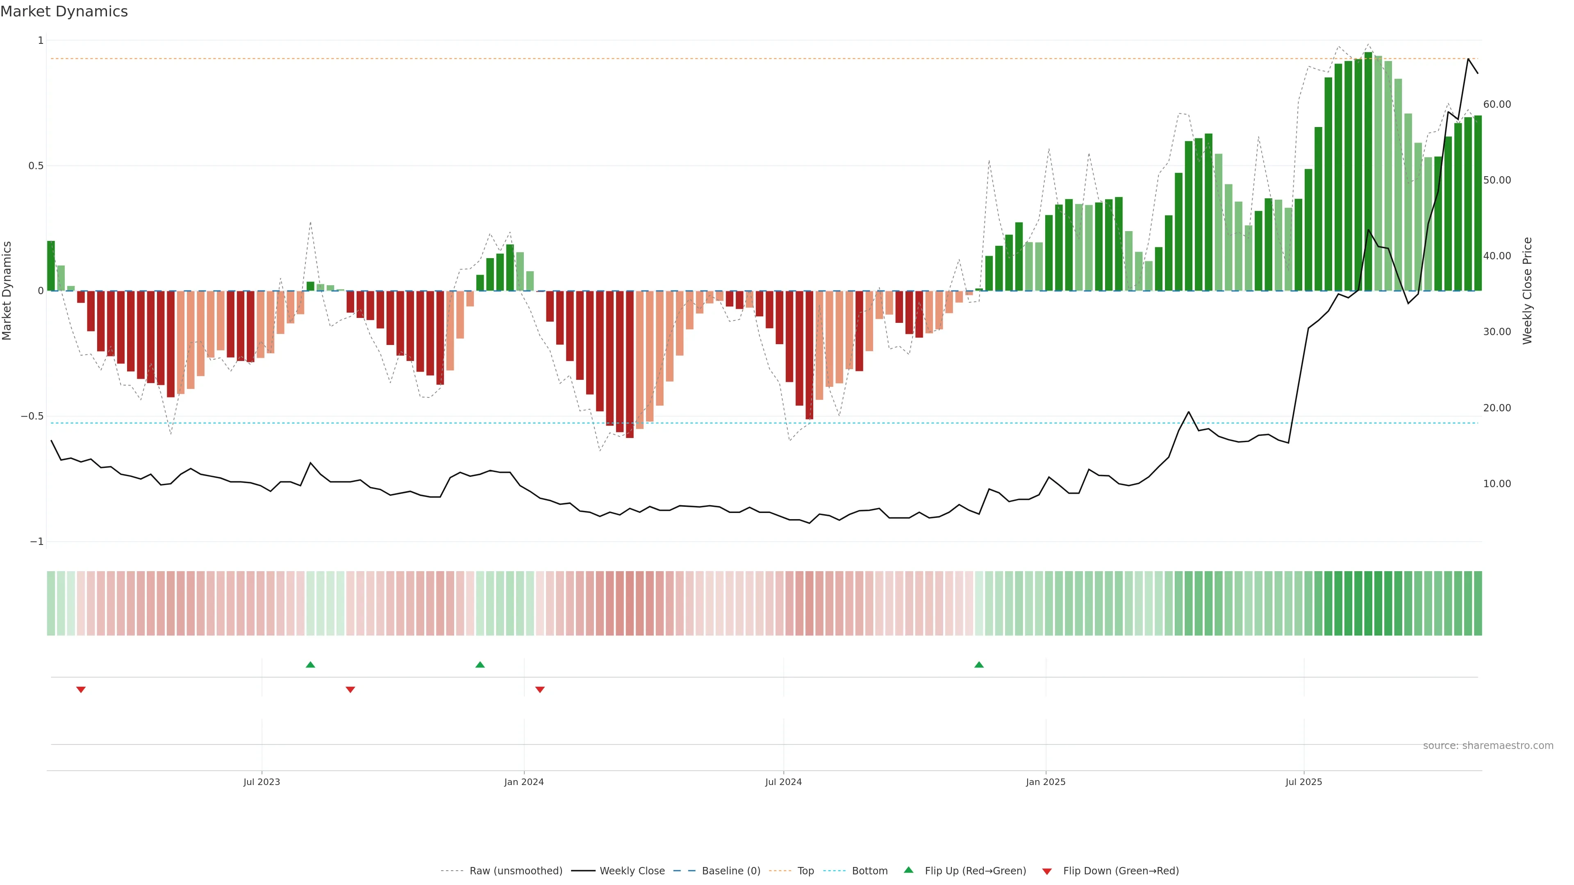Screen dimensions: 1574x885
Task: Click the Flip Down legend triangle icon
Action: [1047, 871]
